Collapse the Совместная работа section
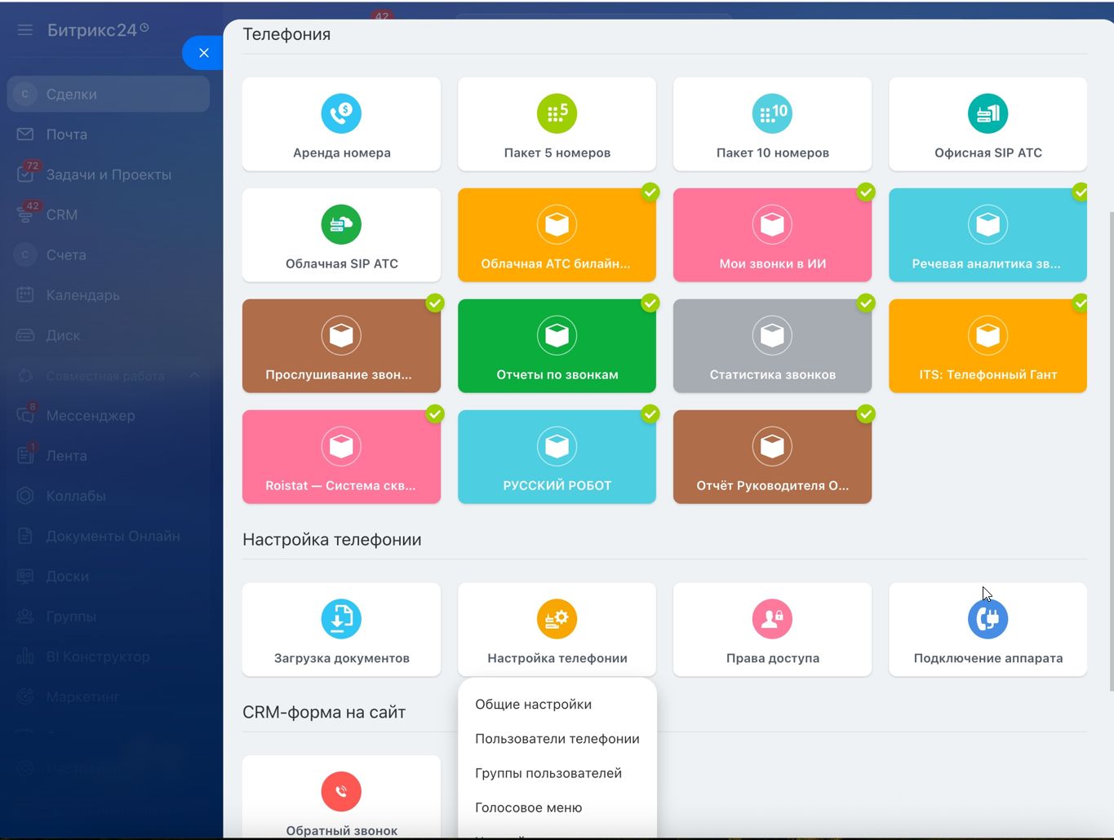This screenshot has height=840, width=1114. pos(194,376)
